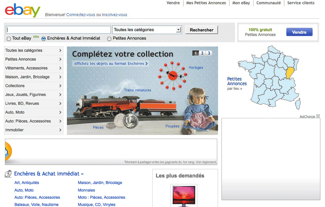Viewport: 325px width, 207px height.
Task: Expand Vêtements, Accessoires sidebar arrow
Action: 60,68
